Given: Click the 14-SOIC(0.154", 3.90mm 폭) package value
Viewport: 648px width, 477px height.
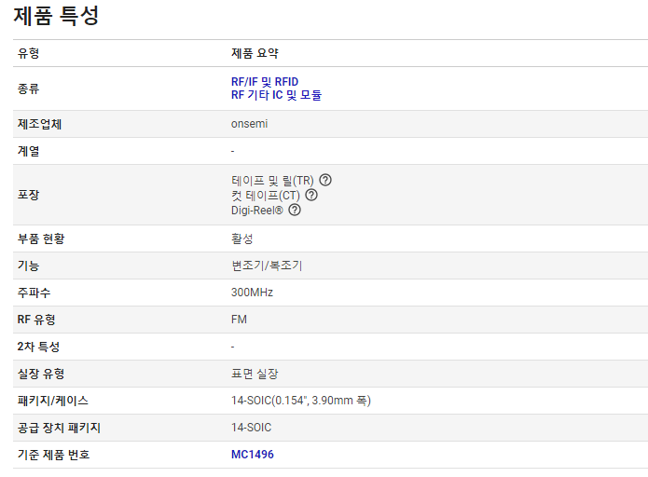Looking at the screenshot, I should (301, 401).
